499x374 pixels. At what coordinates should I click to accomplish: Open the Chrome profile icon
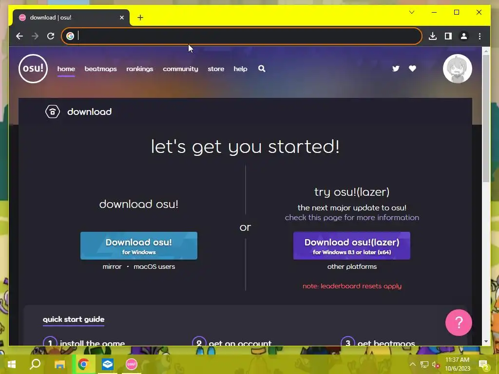pyautogui.click(x=464, y=36)
